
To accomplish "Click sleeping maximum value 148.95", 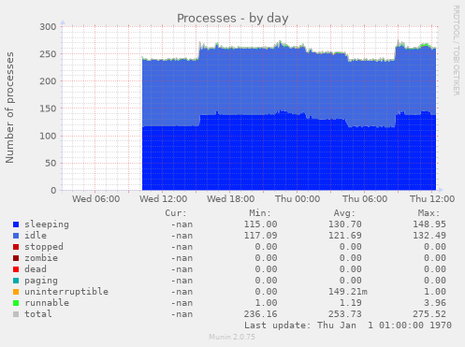I will point(429,224).
